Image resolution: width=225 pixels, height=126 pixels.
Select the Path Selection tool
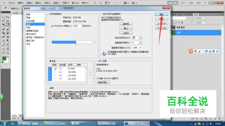[3, 49]
